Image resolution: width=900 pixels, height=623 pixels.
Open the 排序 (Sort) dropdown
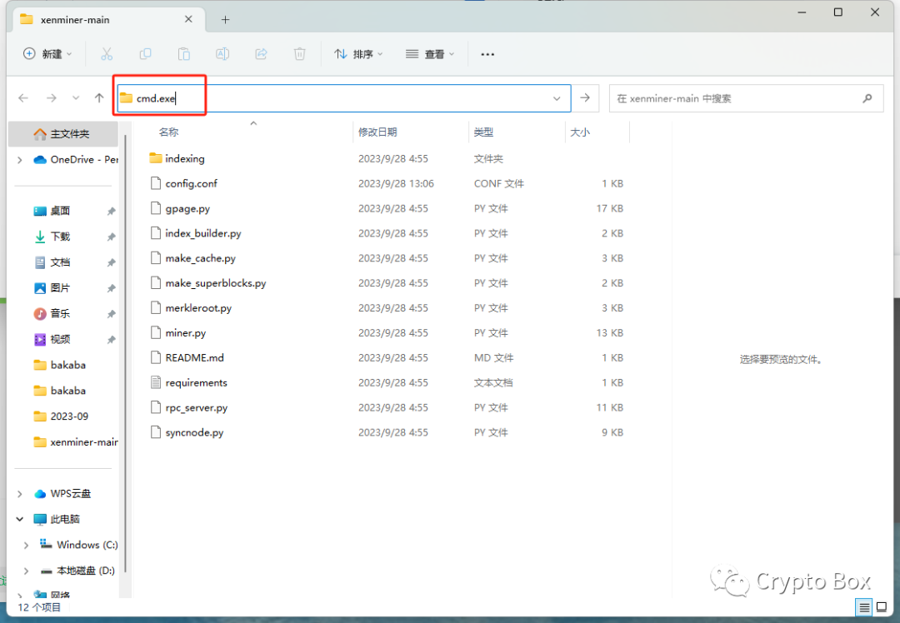click(x=358, y=54)
